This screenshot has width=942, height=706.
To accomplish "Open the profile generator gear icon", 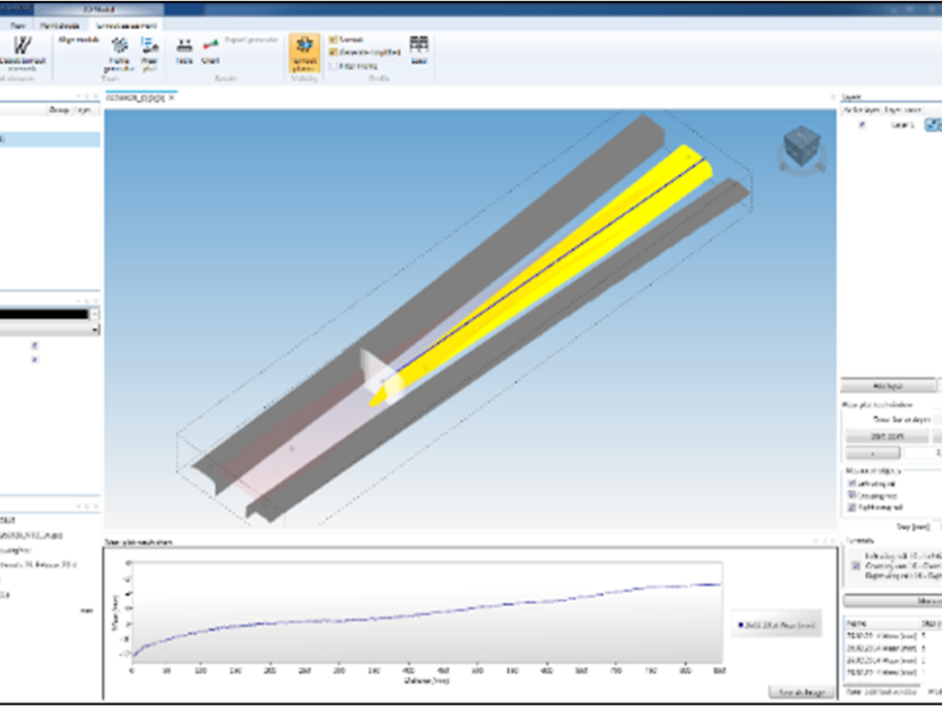I will pyautogui.click(x=120, y=46).
